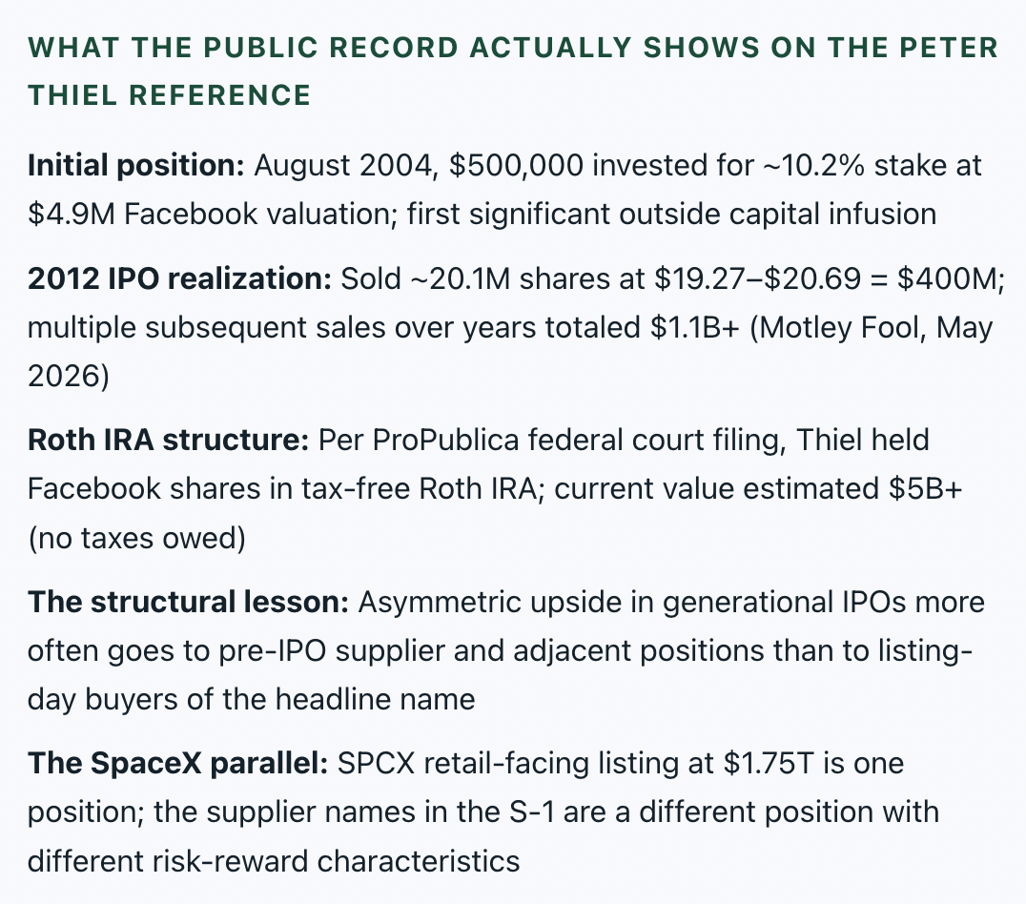Click 'day buyers of the headline name' text
This screenshot has width=1026, height=904.
[252, 699]
